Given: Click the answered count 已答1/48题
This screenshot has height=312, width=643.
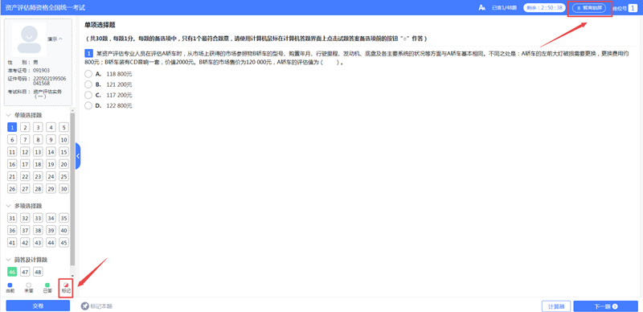Looking at the screenshot, I should 506,8.
